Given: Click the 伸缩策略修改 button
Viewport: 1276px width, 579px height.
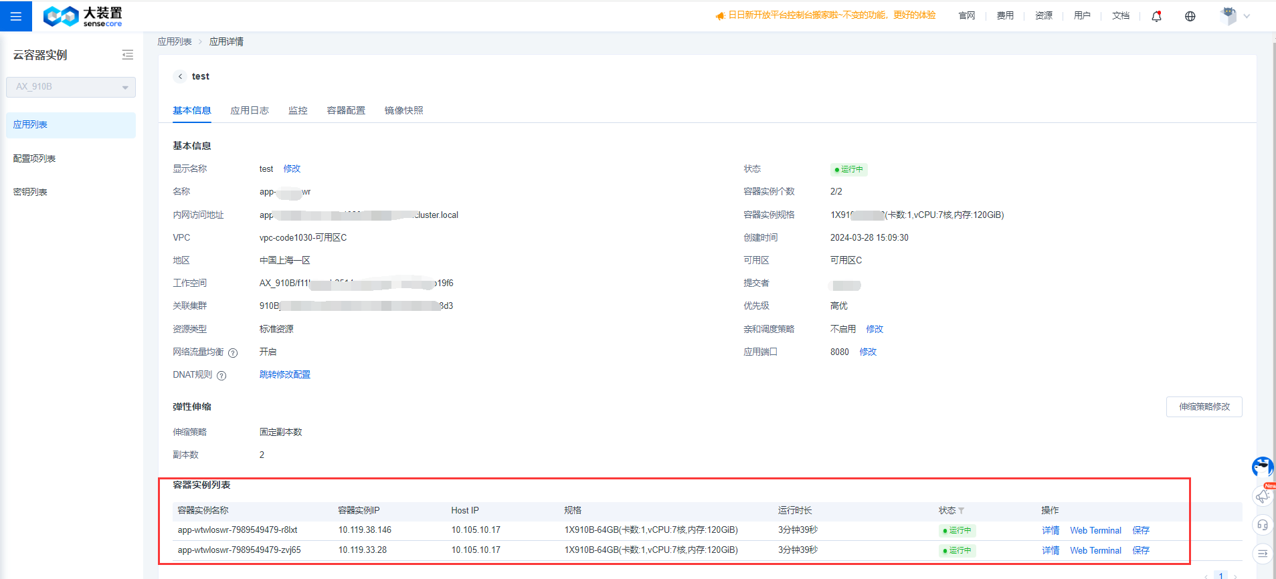Looking at the screenshot, I should click(x=1204, y=407).
